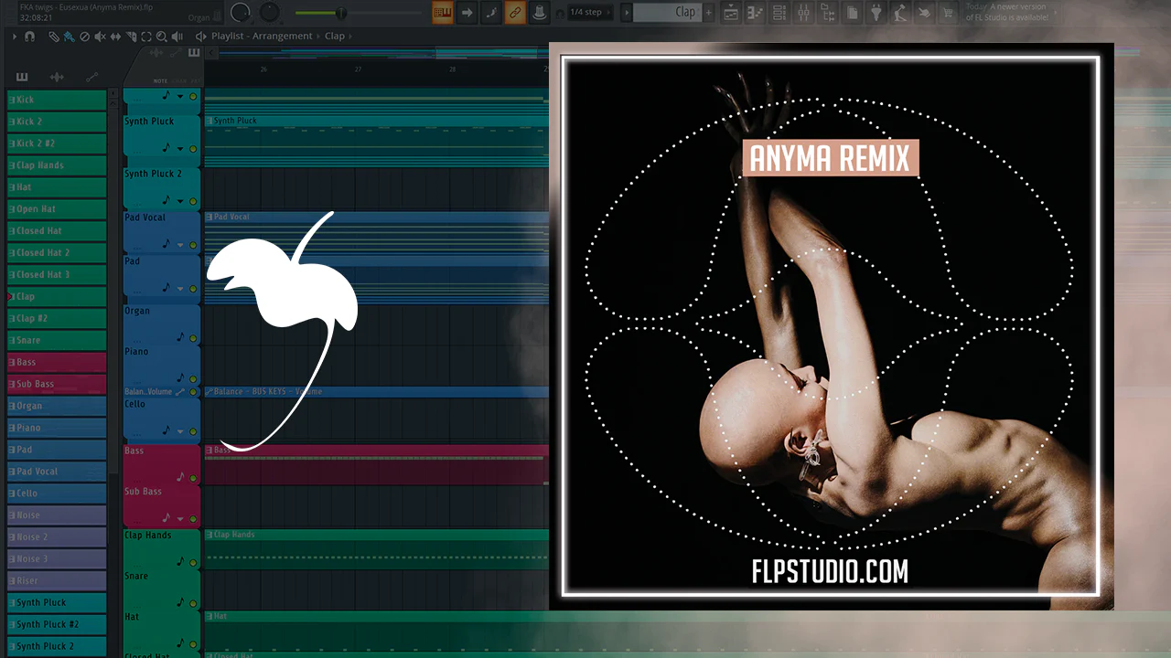Select the Open Hat pattern in the picker
This screenshot has width=1171, height=658.
(57, 209)
